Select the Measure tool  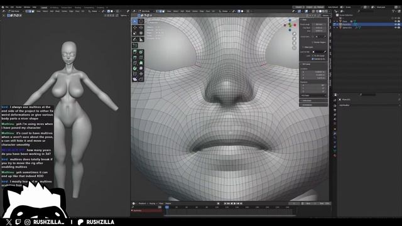(141, 40)
